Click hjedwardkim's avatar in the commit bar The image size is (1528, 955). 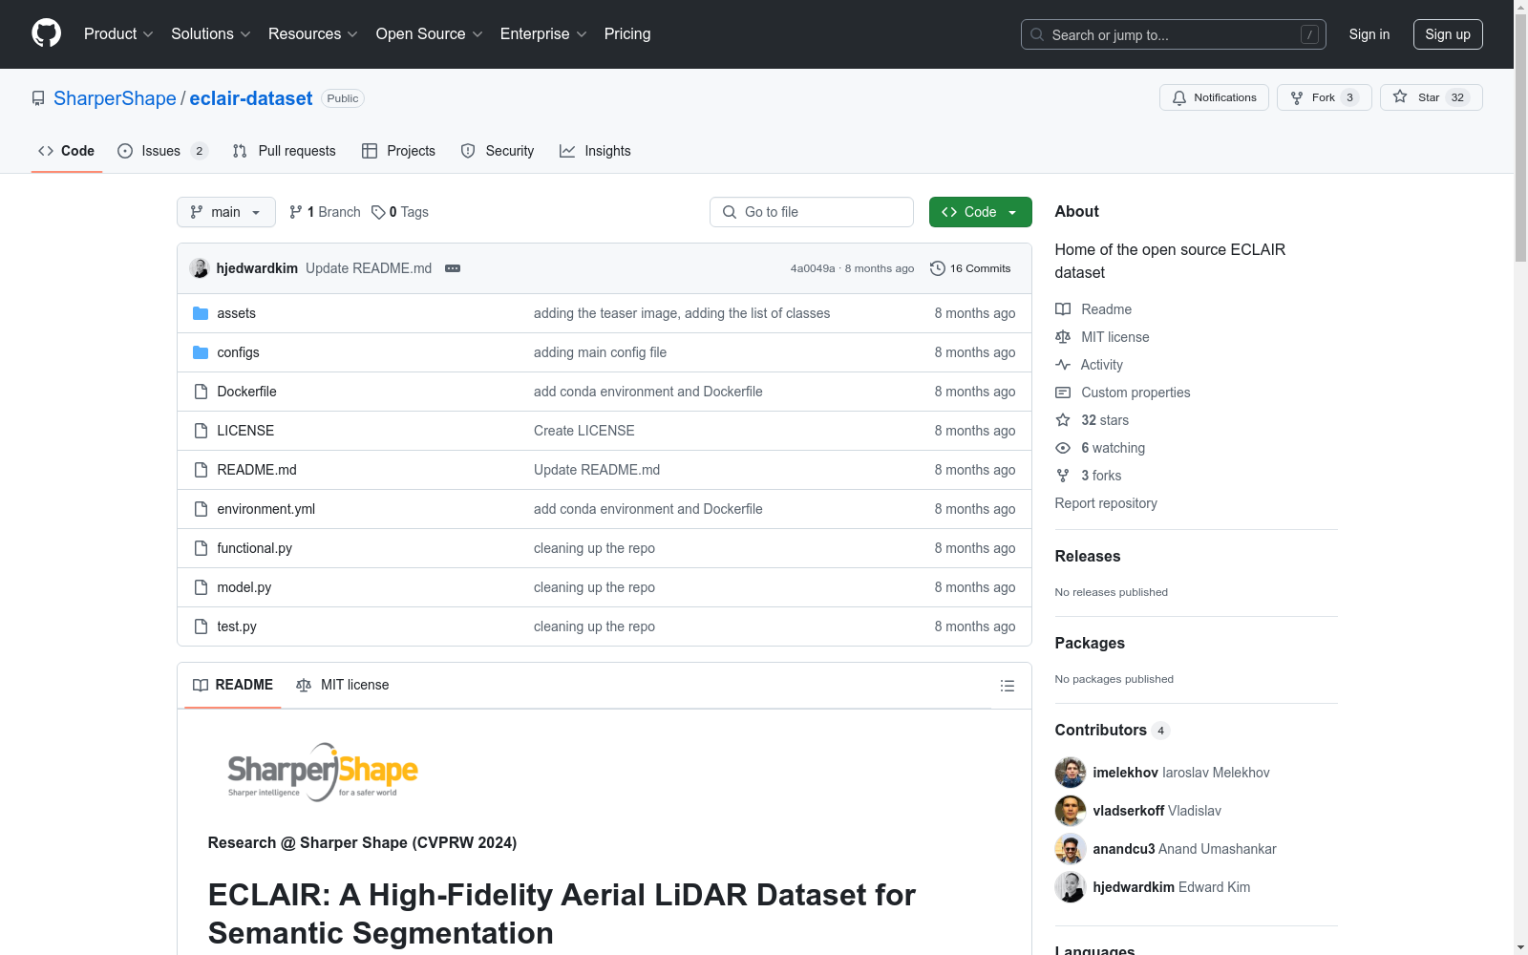[x=200, y=268]
